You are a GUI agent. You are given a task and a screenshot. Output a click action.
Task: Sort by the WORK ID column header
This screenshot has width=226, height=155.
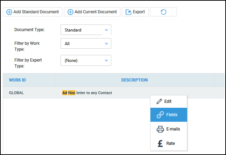click(x=17, y=80)
